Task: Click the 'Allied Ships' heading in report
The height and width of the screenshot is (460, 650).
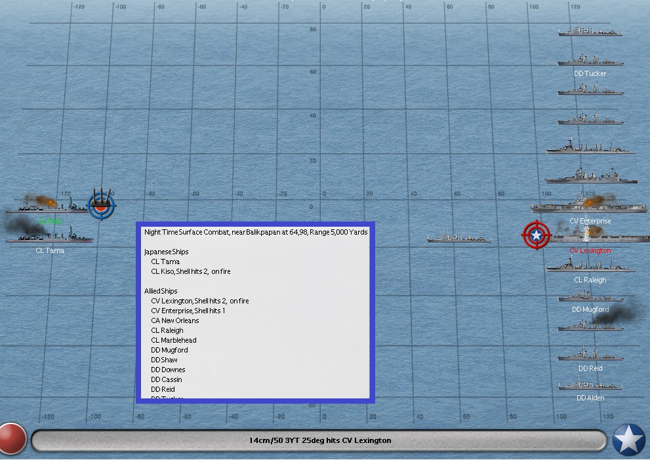Action: tap(161, 291)
